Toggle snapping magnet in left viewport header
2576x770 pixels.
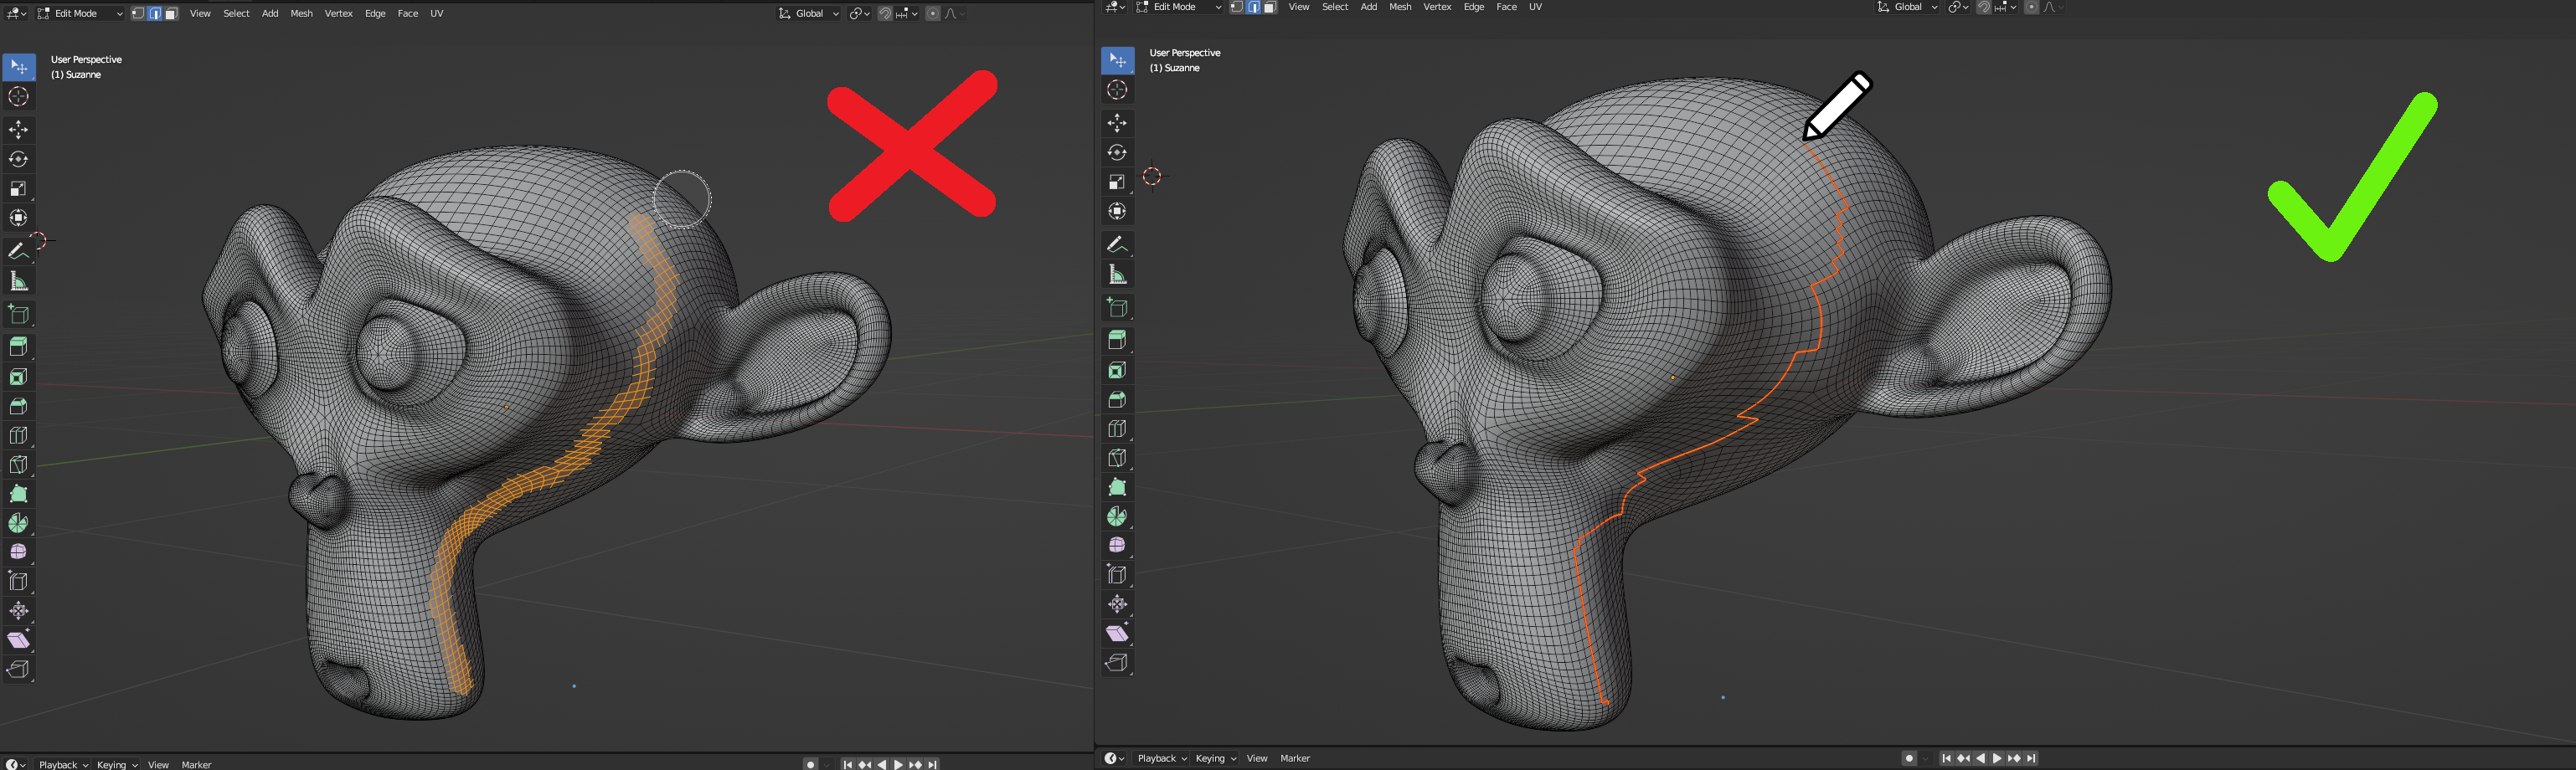coord(885,13)
